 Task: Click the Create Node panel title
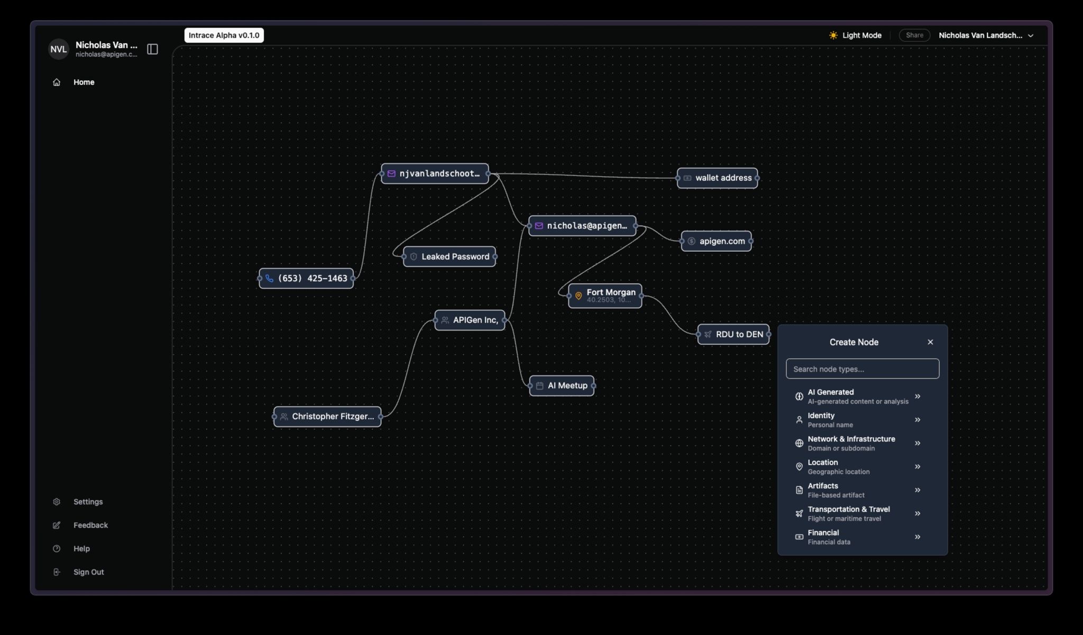[853, 342]
